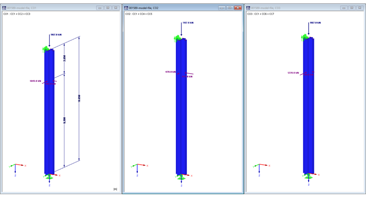Close the CO2 model window with red X
The image size is (366, 198).
pyautogui.click(x=238, y=8)
